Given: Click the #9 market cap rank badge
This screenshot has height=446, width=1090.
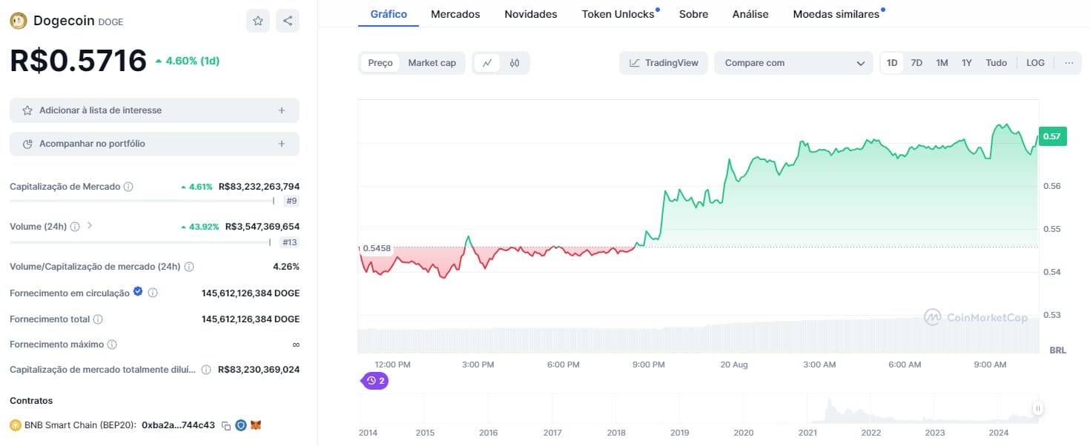Looking at the screenshot, I should 291,201.
